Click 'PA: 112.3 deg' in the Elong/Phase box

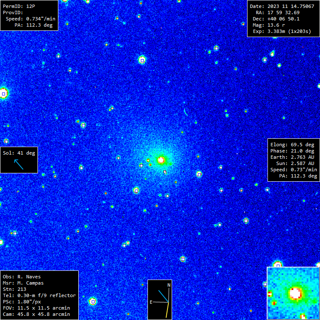click(298, 176)
